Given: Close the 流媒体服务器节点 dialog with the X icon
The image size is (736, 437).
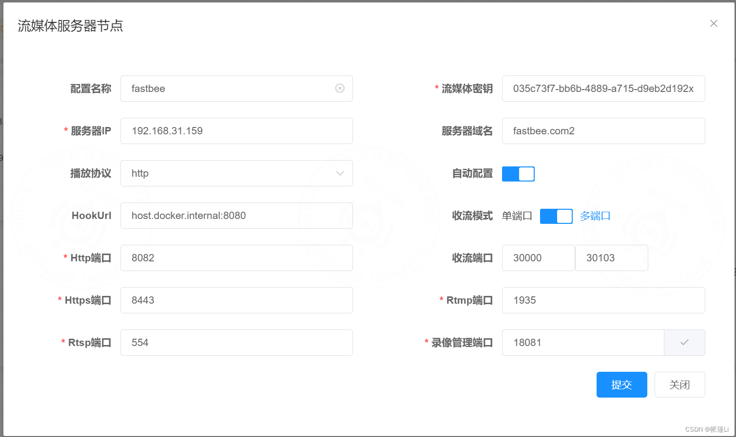Looking at the screenshot, I should pyautogui.click(x=714, y=23).
